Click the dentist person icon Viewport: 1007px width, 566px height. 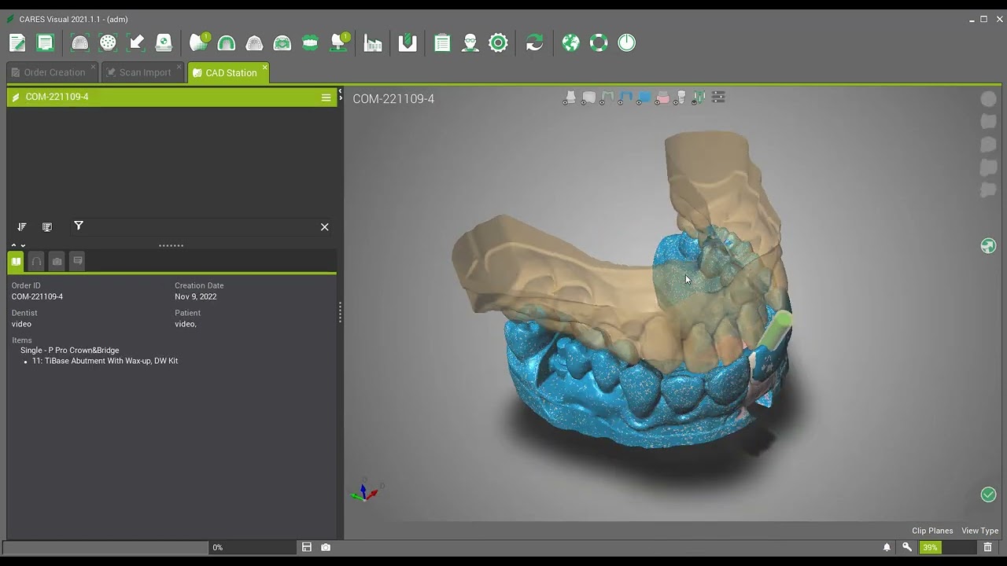[x=470, y=42]
